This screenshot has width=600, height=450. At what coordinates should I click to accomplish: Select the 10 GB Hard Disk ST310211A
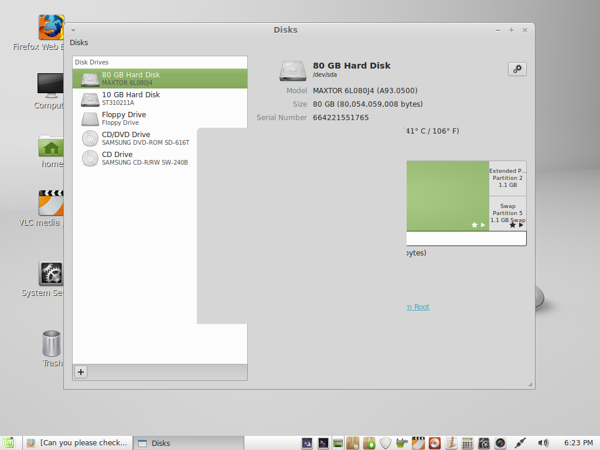[x=160, y=98]
